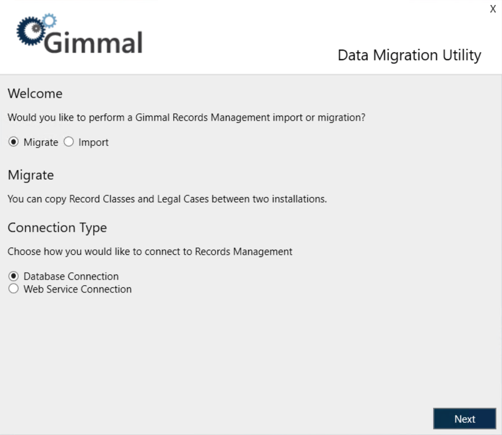Switch to Web Service Connection radio option
Image resolution: width=502 pixels, height=435 pixels.
click(13, 289)
